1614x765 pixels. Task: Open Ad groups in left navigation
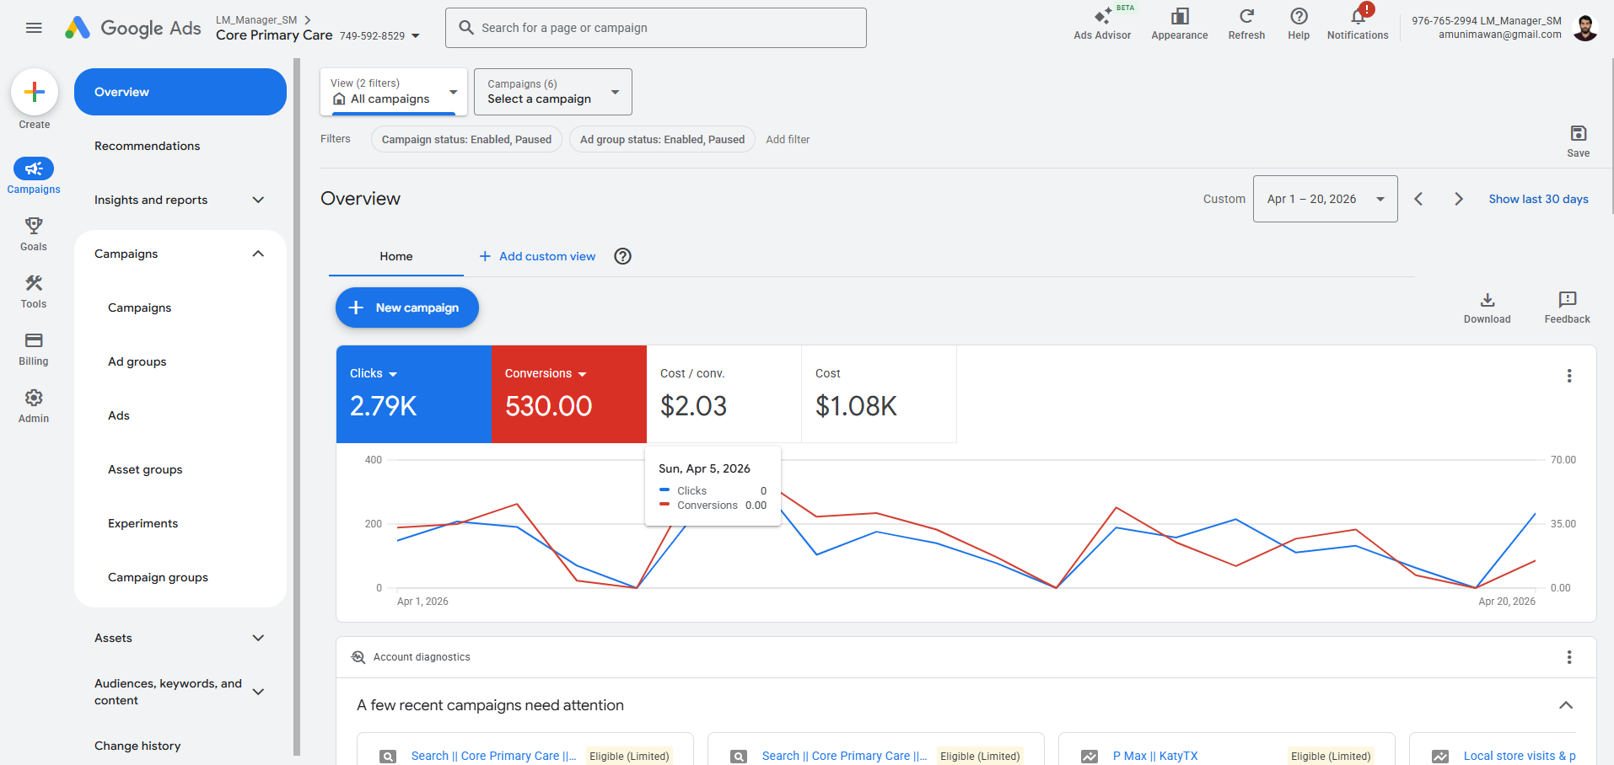click(137, 361)
